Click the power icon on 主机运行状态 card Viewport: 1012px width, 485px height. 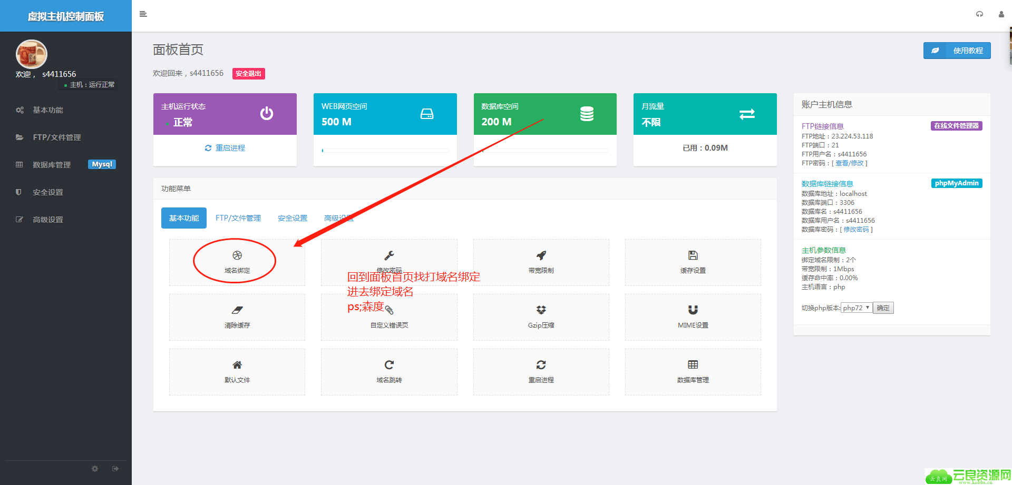click(267, 114)
